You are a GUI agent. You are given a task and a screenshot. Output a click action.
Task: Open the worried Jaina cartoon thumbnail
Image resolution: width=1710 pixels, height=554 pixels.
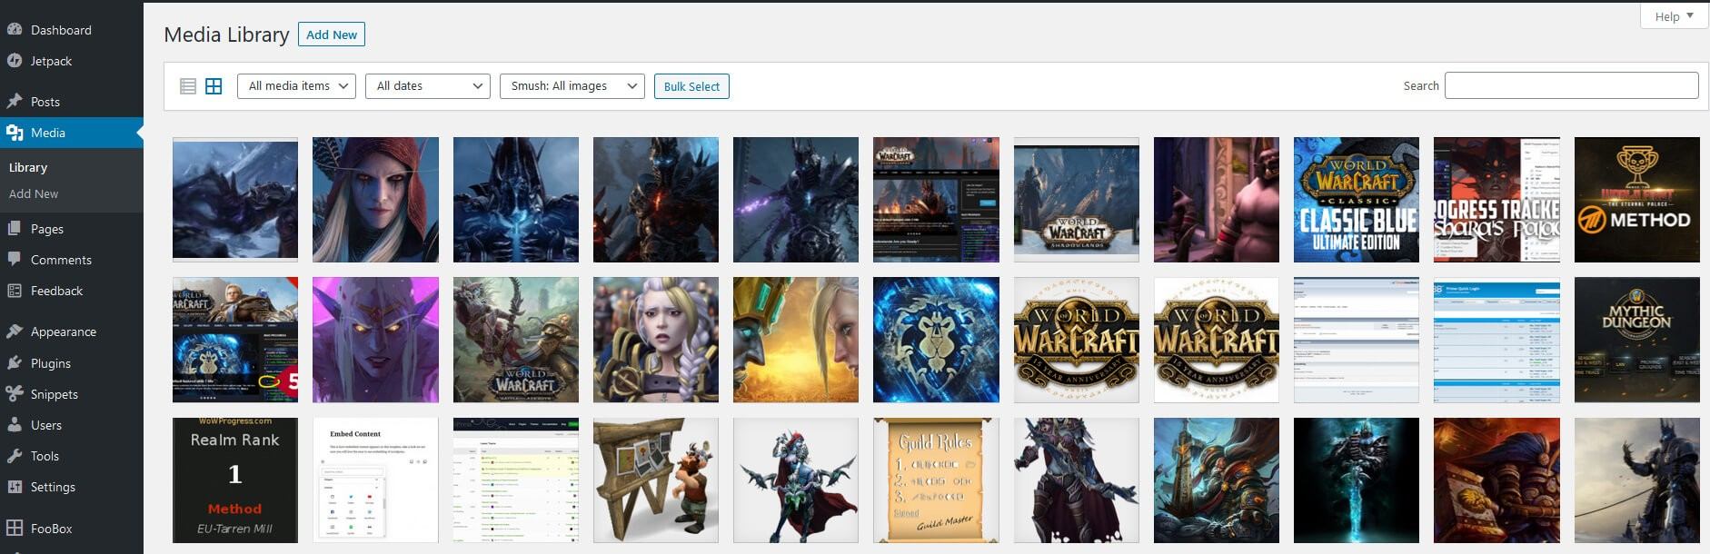pos(656,340)
